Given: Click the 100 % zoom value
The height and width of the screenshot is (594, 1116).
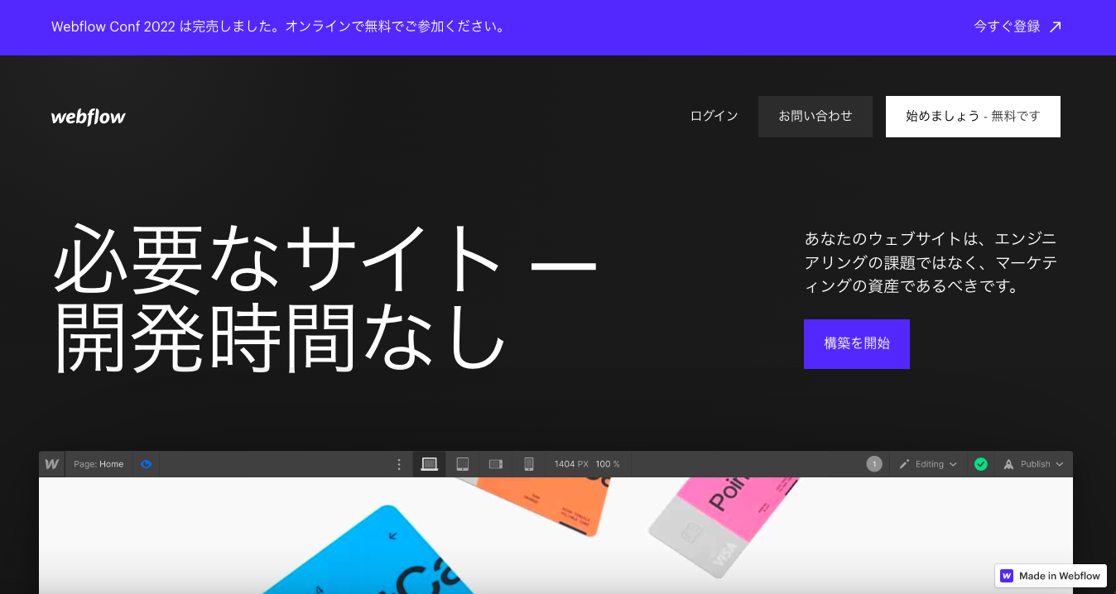Looking at the screenshot, I should tap(608, 464).
